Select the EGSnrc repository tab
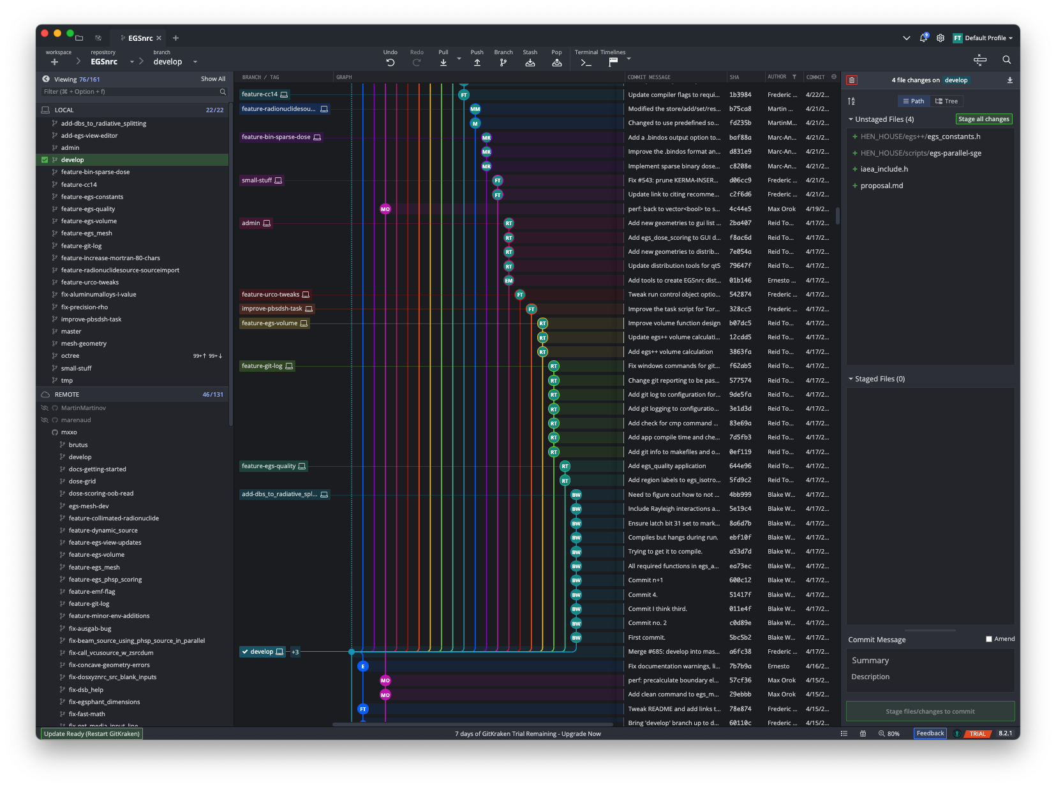This screenshot has width=1056, height=787. (140, 38)
